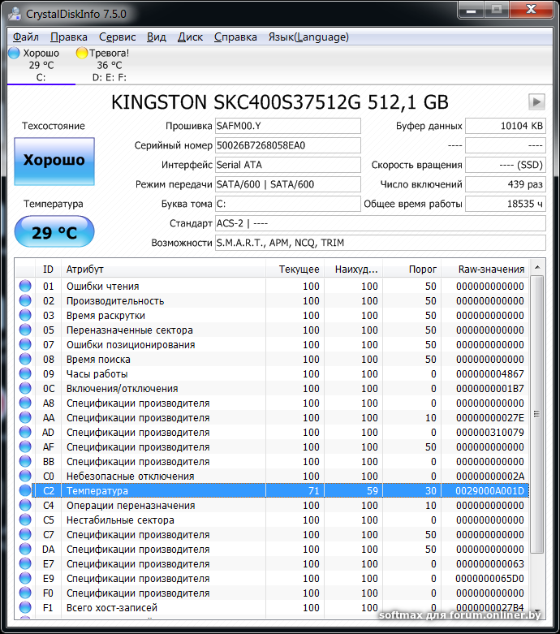Click the firmware SAFM00.Y field
Viewport: 560px width, 634px height.
coord(287,126)
